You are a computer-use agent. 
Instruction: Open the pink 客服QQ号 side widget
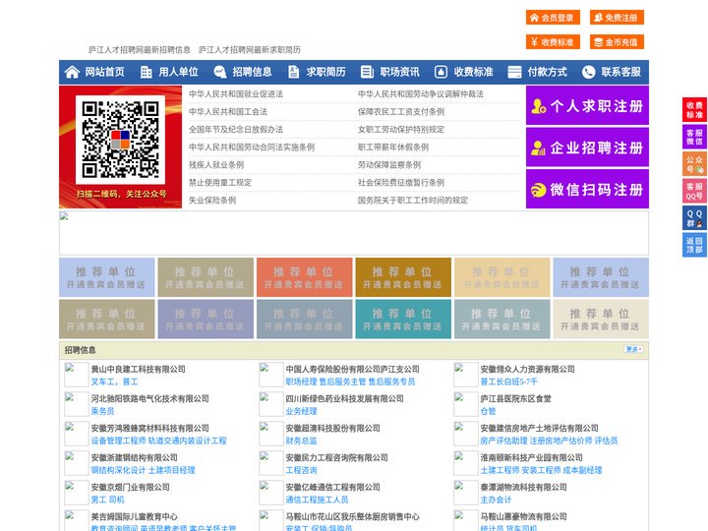(694, 191)
